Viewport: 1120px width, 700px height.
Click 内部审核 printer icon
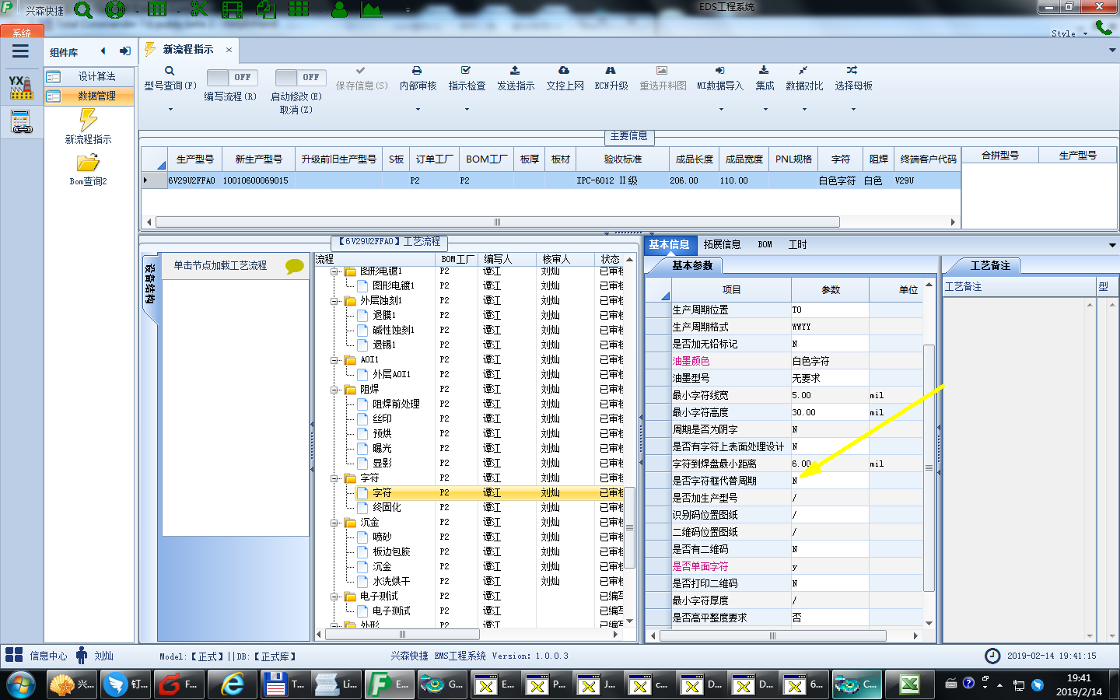(417, 71)
